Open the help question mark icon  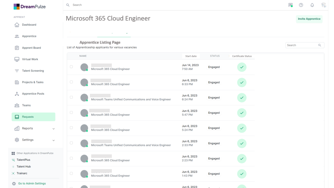click(301, 5)
